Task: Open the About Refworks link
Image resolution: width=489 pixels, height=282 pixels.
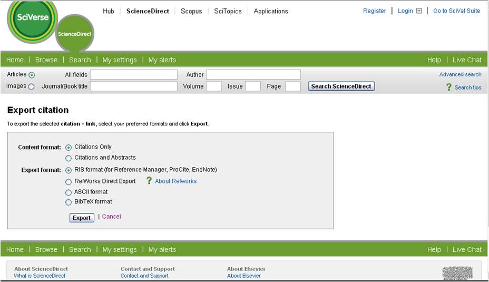Action: (175, 181)
